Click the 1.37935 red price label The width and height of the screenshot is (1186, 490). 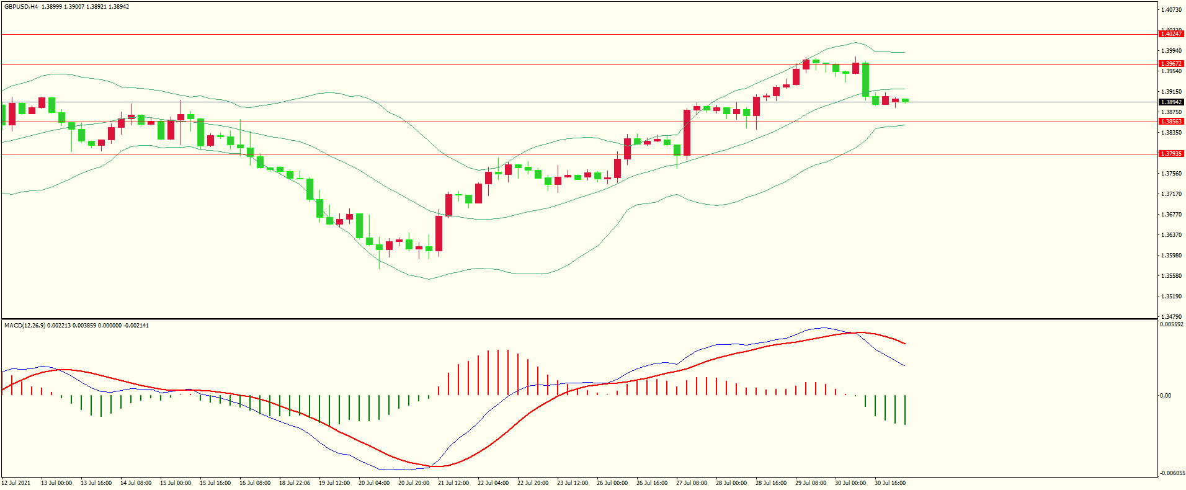click(x=1171, y=154)
